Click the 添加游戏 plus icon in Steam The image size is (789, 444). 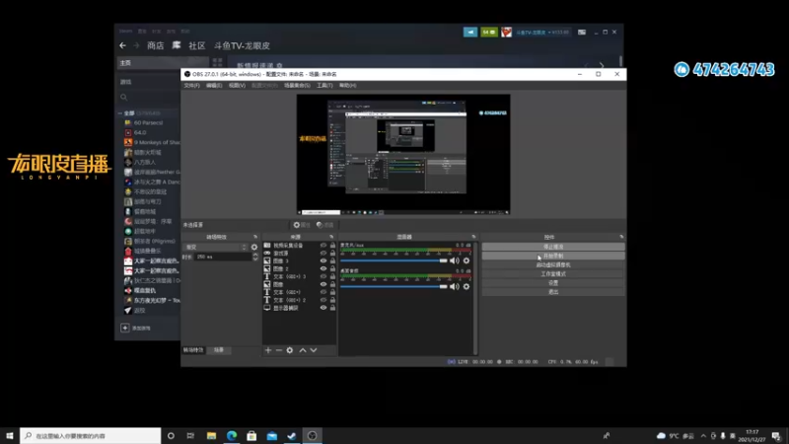[x=125, y=328]
